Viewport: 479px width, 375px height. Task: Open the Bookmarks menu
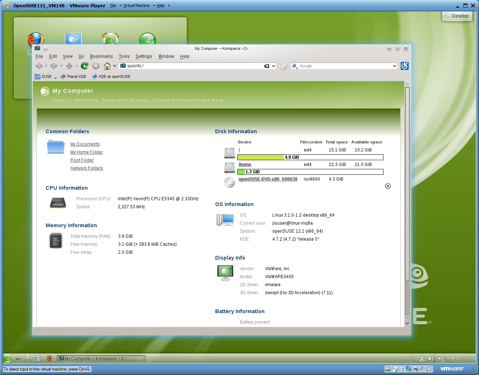tap(101, 56)
